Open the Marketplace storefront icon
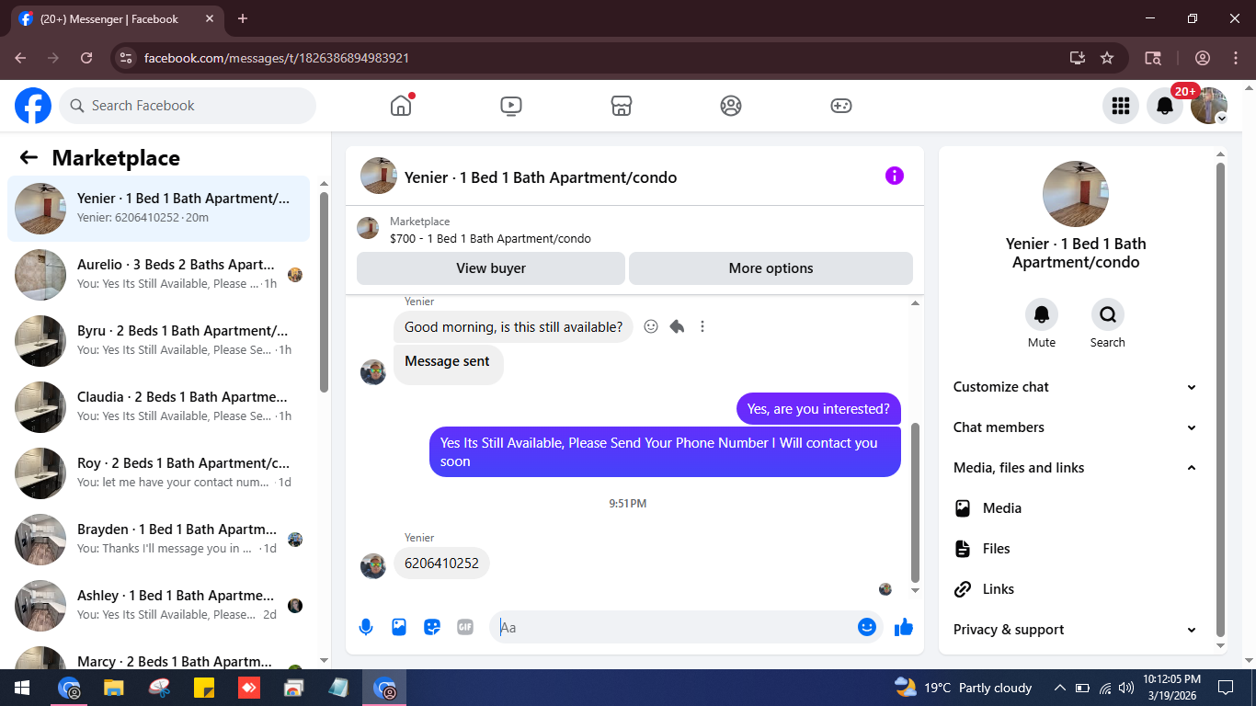Viewport: 1256px width, 706px height. click(x=622, y=106)
